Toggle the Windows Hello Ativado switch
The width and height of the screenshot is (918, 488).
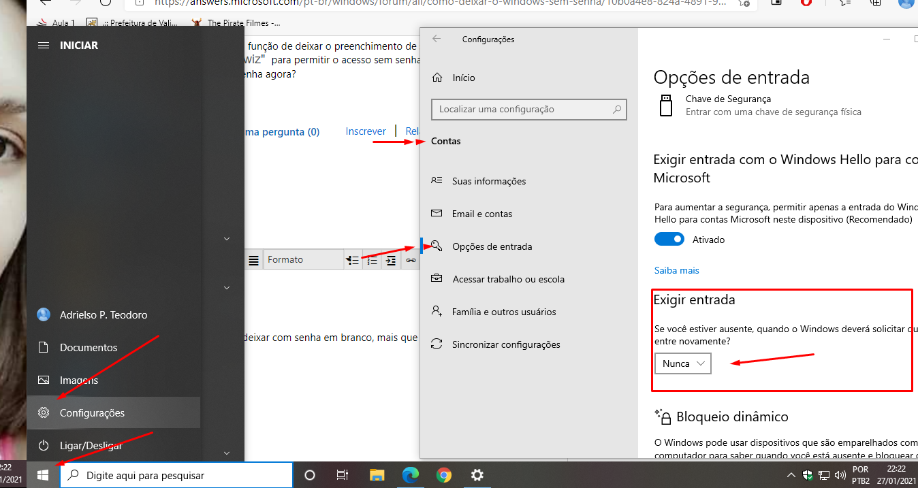coord(669,240)
